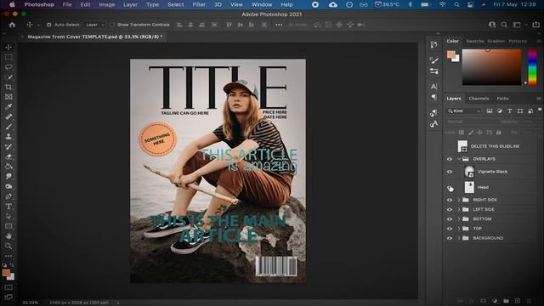Open the Filter menu
544x306 pixels.
tap(199, 4)
